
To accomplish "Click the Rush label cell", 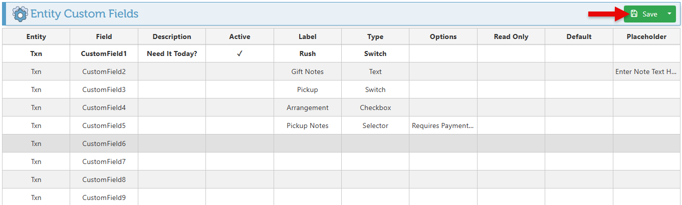I will (307, 53).
